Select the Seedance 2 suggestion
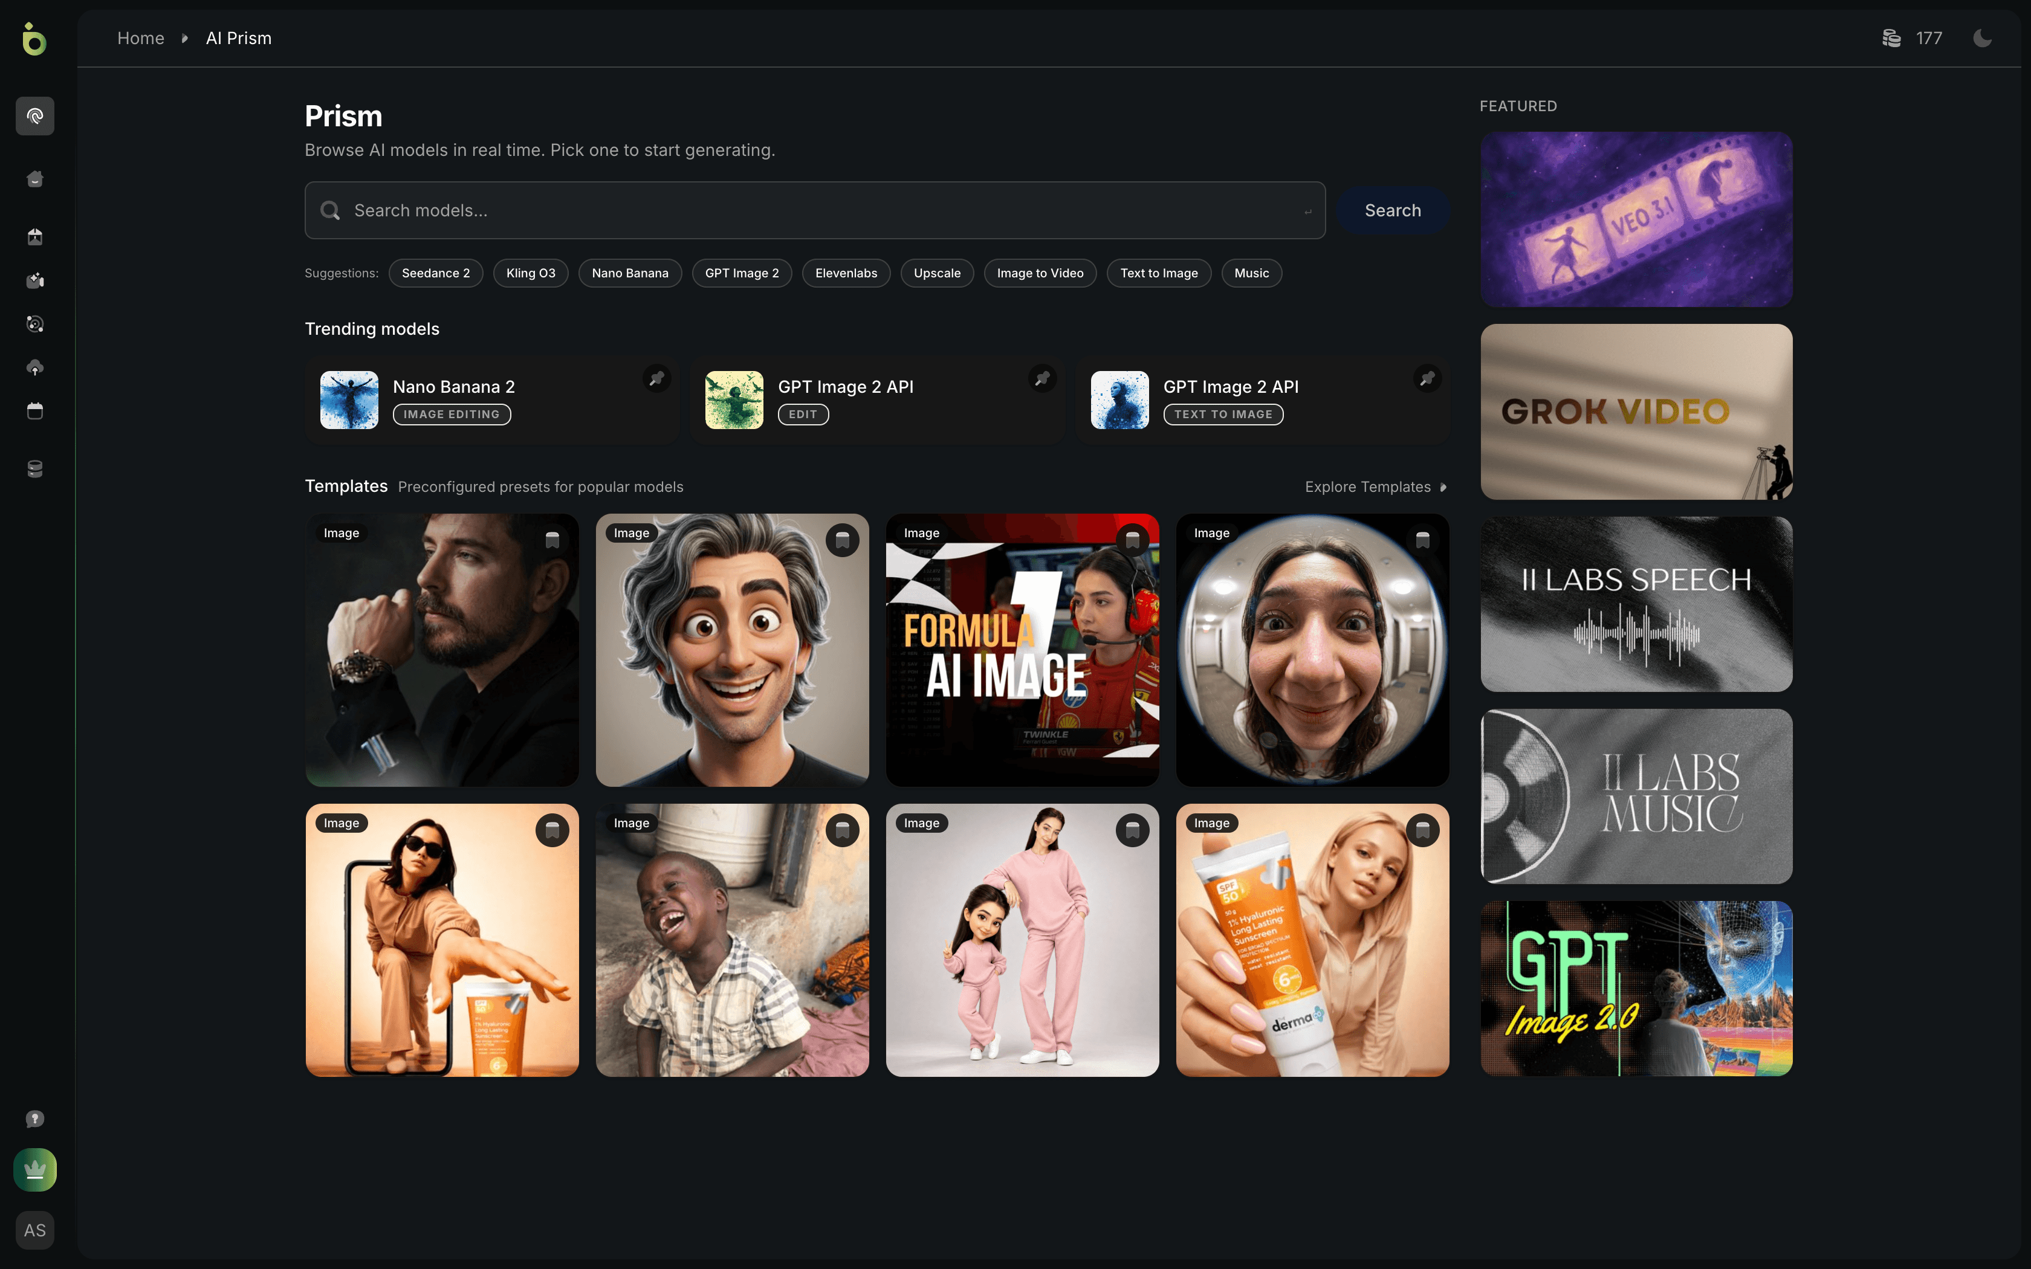The width and height of the screenshot is (2031, 1269). point(436,273)
